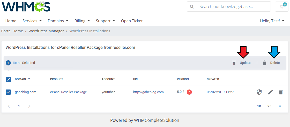This screenshot has height=127, width=290.
Task: Click the items selected count badge
Action: 8,63
